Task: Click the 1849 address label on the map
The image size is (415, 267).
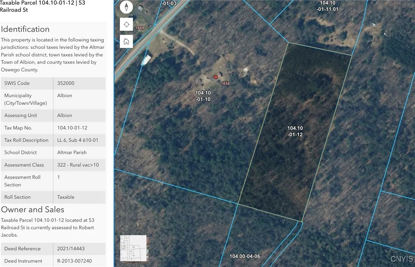Action: tap(139, 28)
